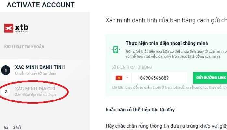Click 'Chuẩn bị giấy tờ tùy thân' subtitle
The width and height of the screenshot is (227, 130).
click(35, 73)
